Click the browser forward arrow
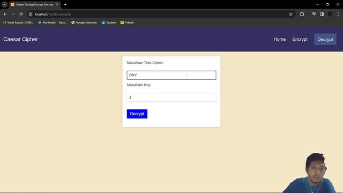 [x=13, y=14]
